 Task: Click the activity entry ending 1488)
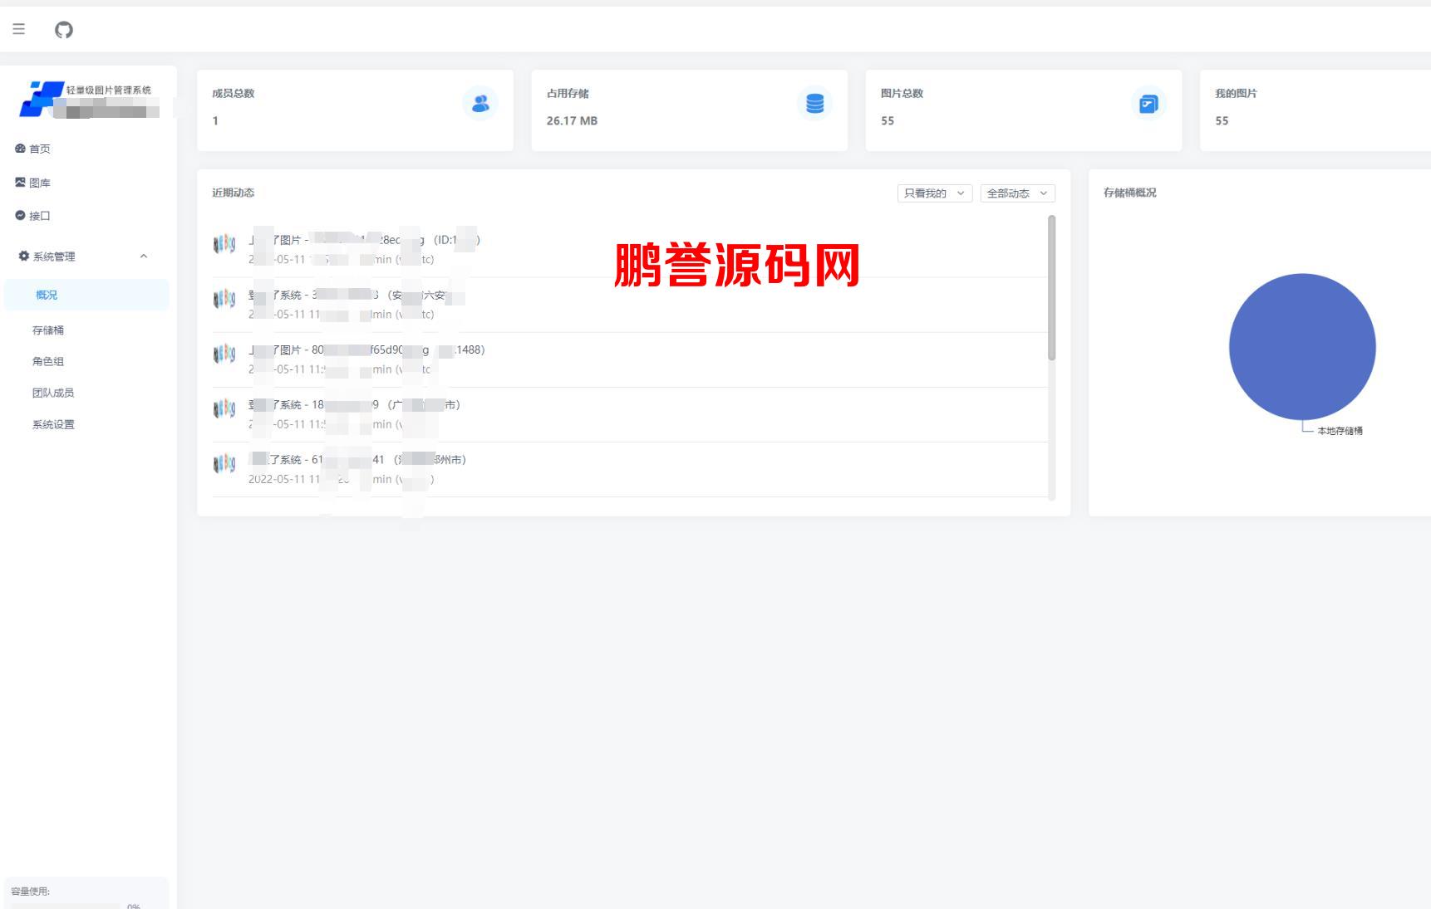point(630,359)
